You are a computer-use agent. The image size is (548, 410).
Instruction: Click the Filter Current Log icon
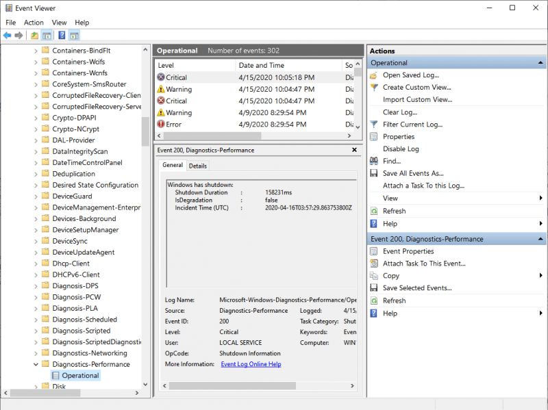pos(373,124)
